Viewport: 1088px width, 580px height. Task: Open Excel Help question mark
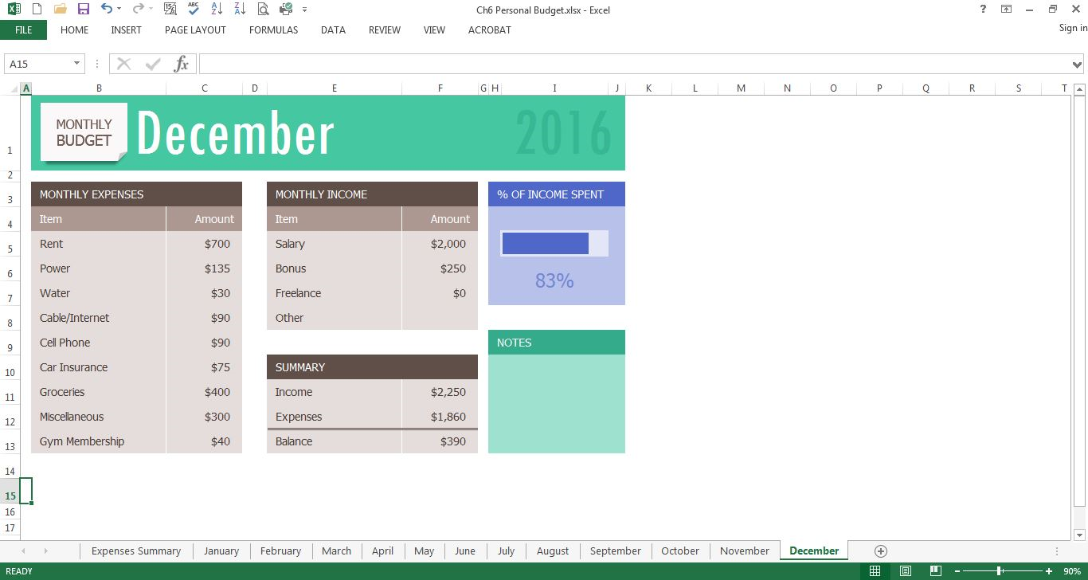coord(983,10)
